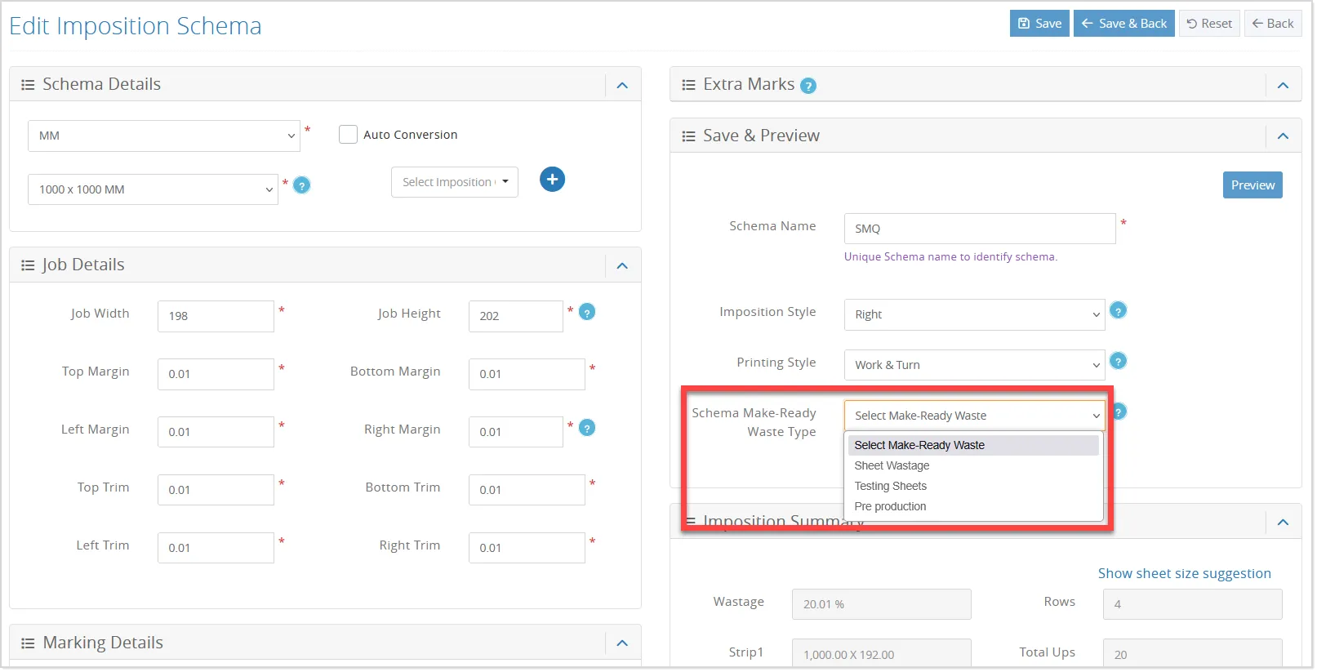The image size is (1317, 672).
Task: Open Show sheet size suggestion link
Action: (x=1184, y=573)
